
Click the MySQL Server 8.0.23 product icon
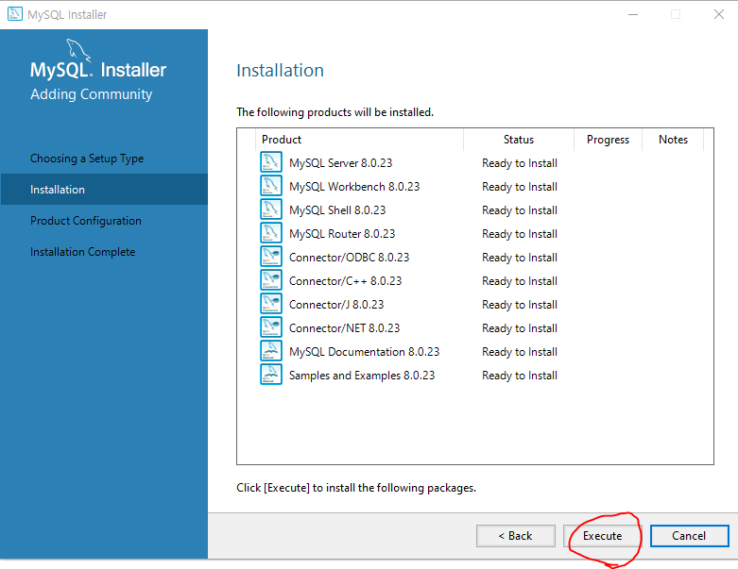tap(271, 162)
